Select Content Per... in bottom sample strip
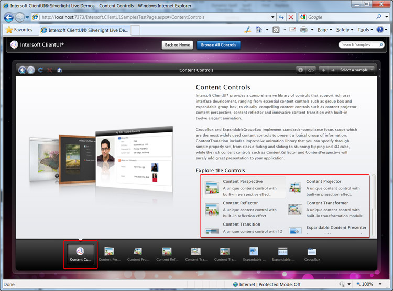393x291 pixels. [110, 254]
